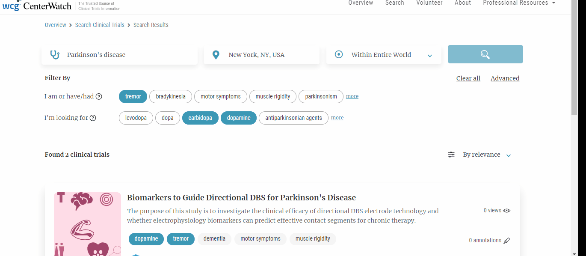Click the stethoscope icon in condition field
Image resolution: width=586 pixels, height=256 pixels.
[x=55, y=55]
